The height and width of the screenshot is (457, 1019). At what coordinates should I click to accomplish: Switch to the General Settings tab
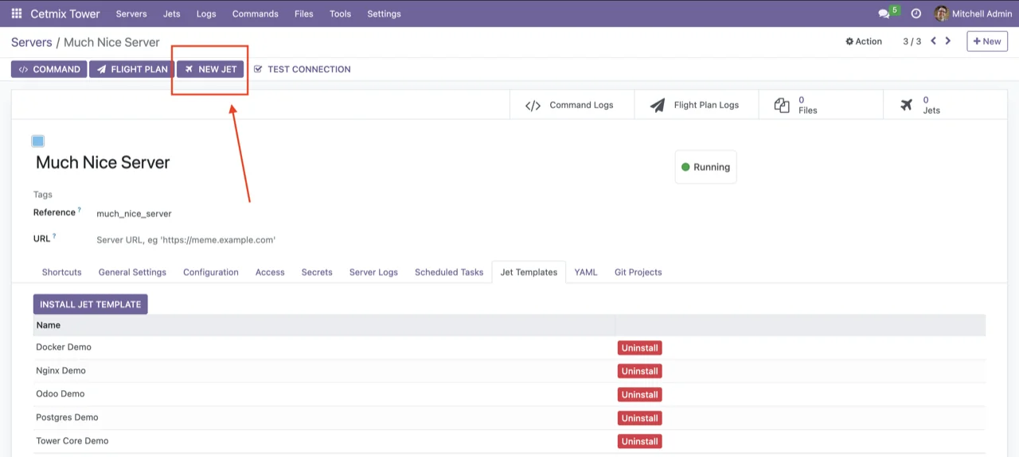coord(132,272)
